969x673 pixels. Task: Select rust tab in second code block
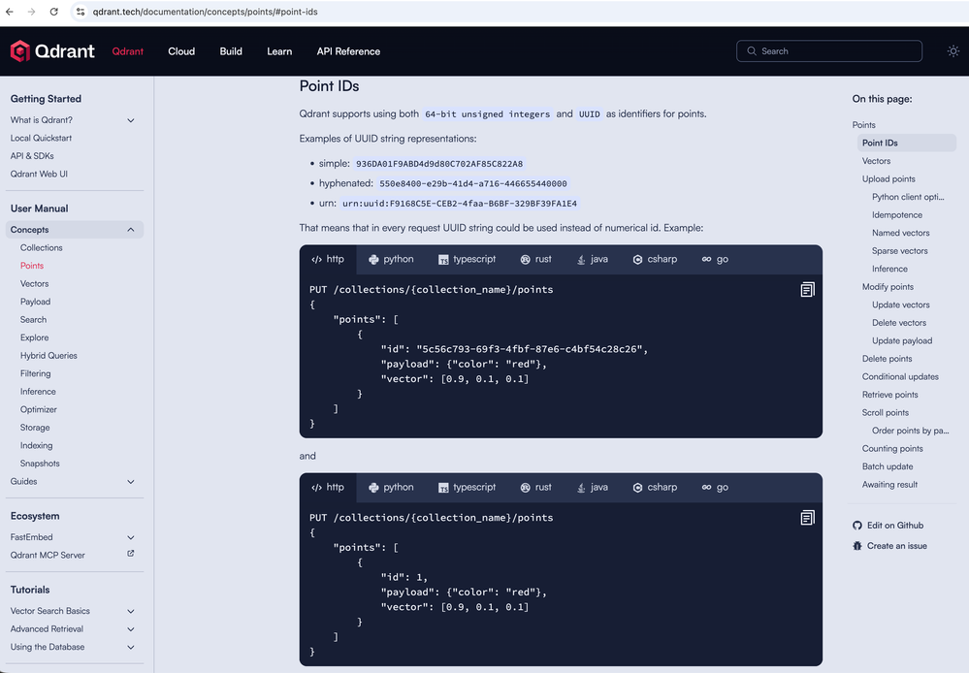click(x=535, y=488)
